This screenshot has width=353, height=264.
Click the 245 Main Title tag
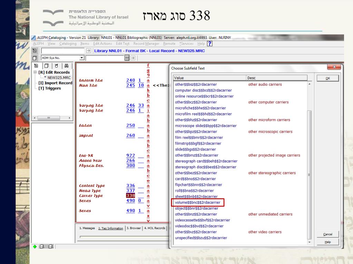130,85
